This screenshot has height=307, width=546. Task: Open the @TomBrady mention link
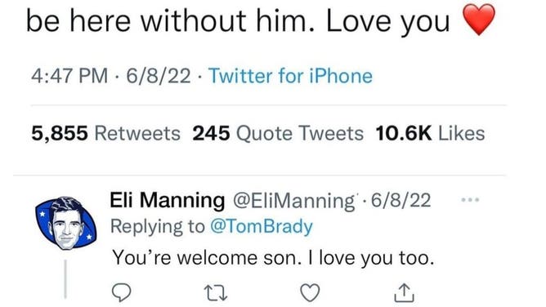tap(262, 227)
